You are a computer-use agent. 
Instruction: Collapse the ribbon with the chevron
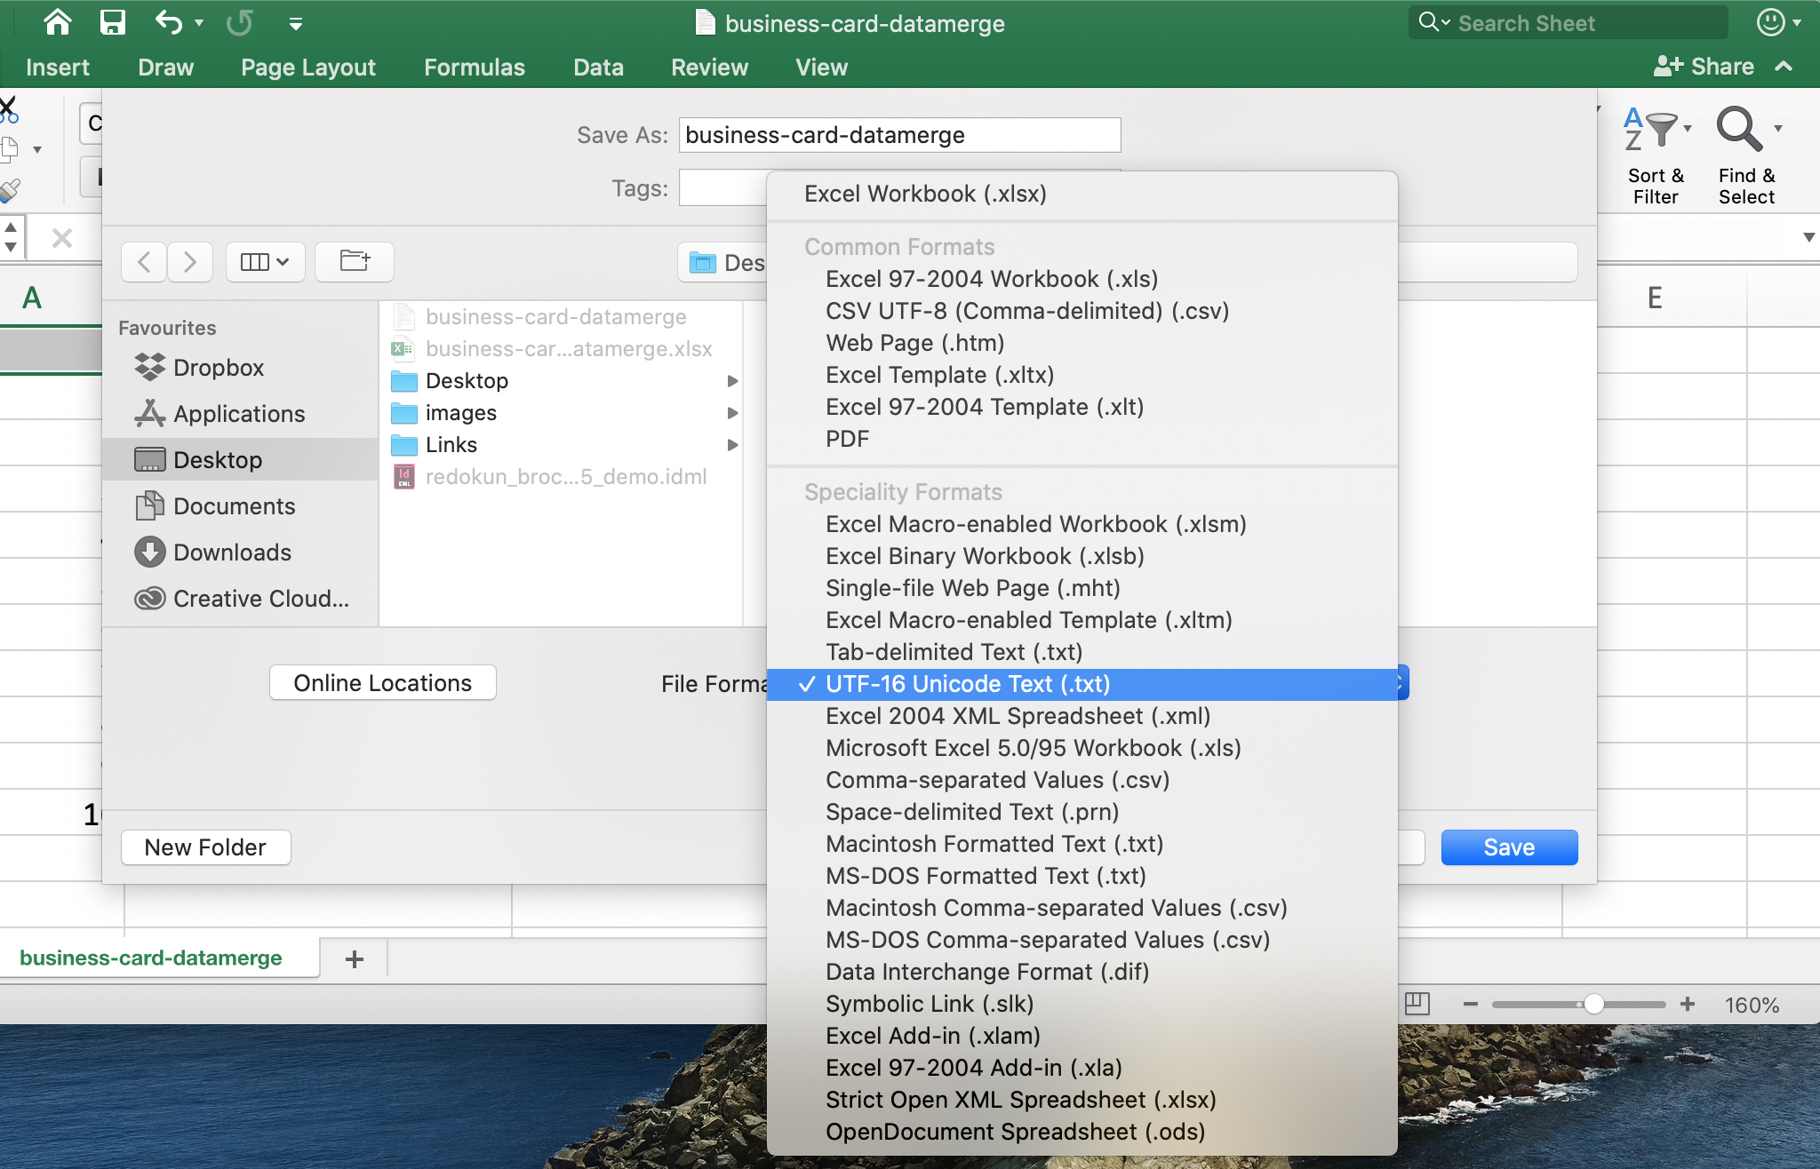(x=1784, y=67)
